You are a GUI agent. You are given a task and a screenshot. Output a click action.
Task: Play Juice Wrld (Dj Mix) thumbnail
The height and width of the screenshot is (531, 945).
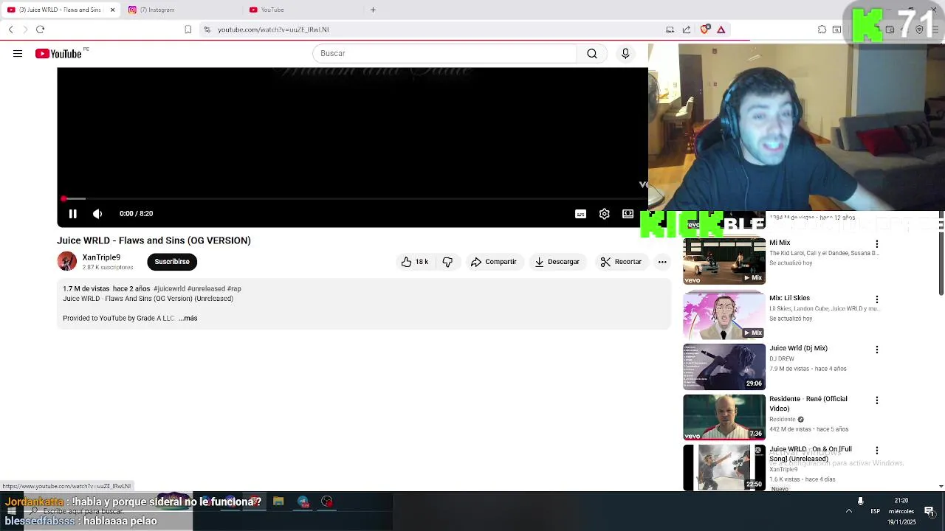[724, 367]
